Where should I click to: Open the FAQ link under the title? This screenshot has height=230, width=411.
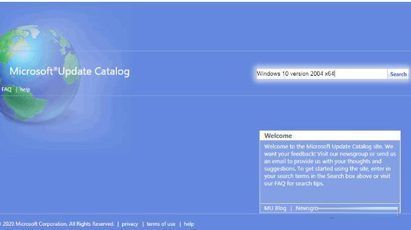coord(6,90)
